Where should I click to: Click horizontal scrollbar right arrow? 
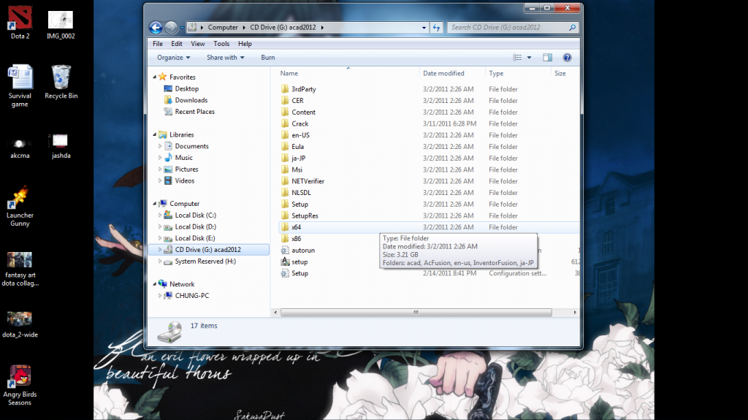(575, 312)
